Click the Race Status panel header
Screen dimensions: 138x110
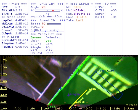[x=79, y=4]
